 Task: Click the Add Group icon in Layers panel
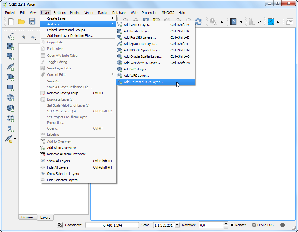[x=24, y=37]
